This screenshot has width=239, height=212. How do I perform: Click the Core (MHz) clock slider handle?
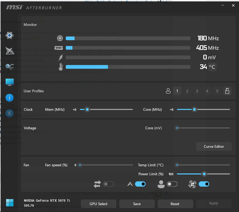point(194,109)
